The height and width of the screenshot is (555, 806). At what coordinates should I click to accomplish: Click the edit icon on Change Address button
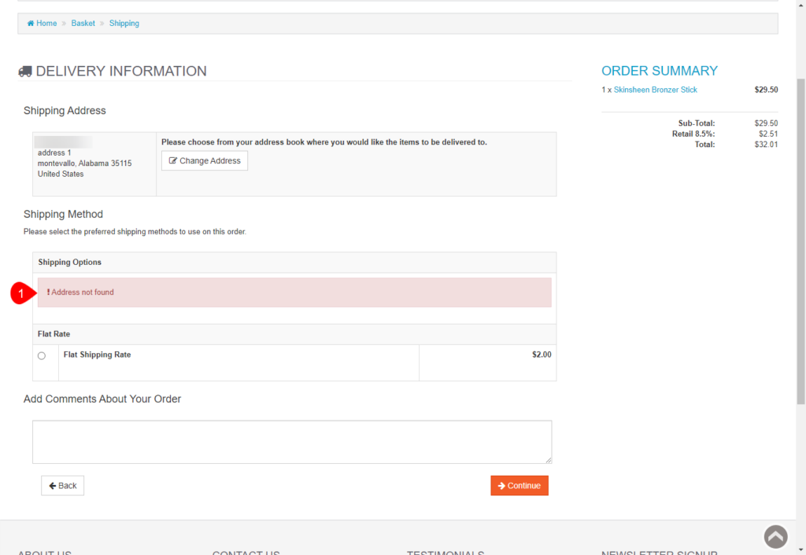(x=172, y=160)
